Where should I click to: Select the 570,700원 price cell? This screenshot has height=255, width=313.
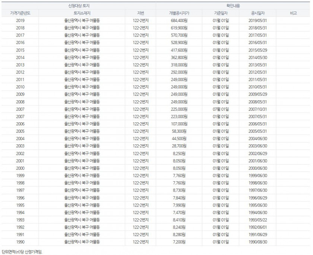point(179,35)
